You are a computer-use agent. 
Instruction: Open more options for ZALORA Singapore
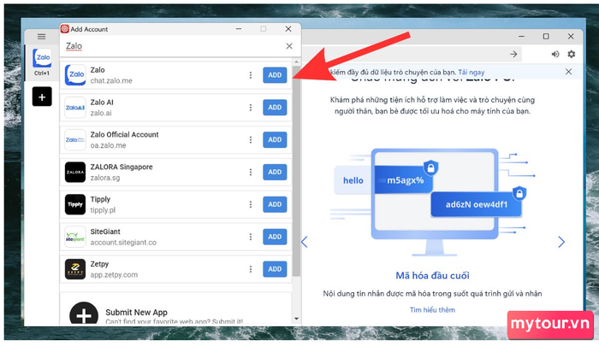tap(251, 172)
